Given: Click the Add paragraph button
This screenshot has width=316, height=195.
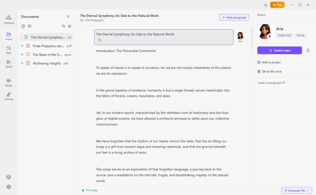Looking at the screenshot, I should [x=234, y=18].
